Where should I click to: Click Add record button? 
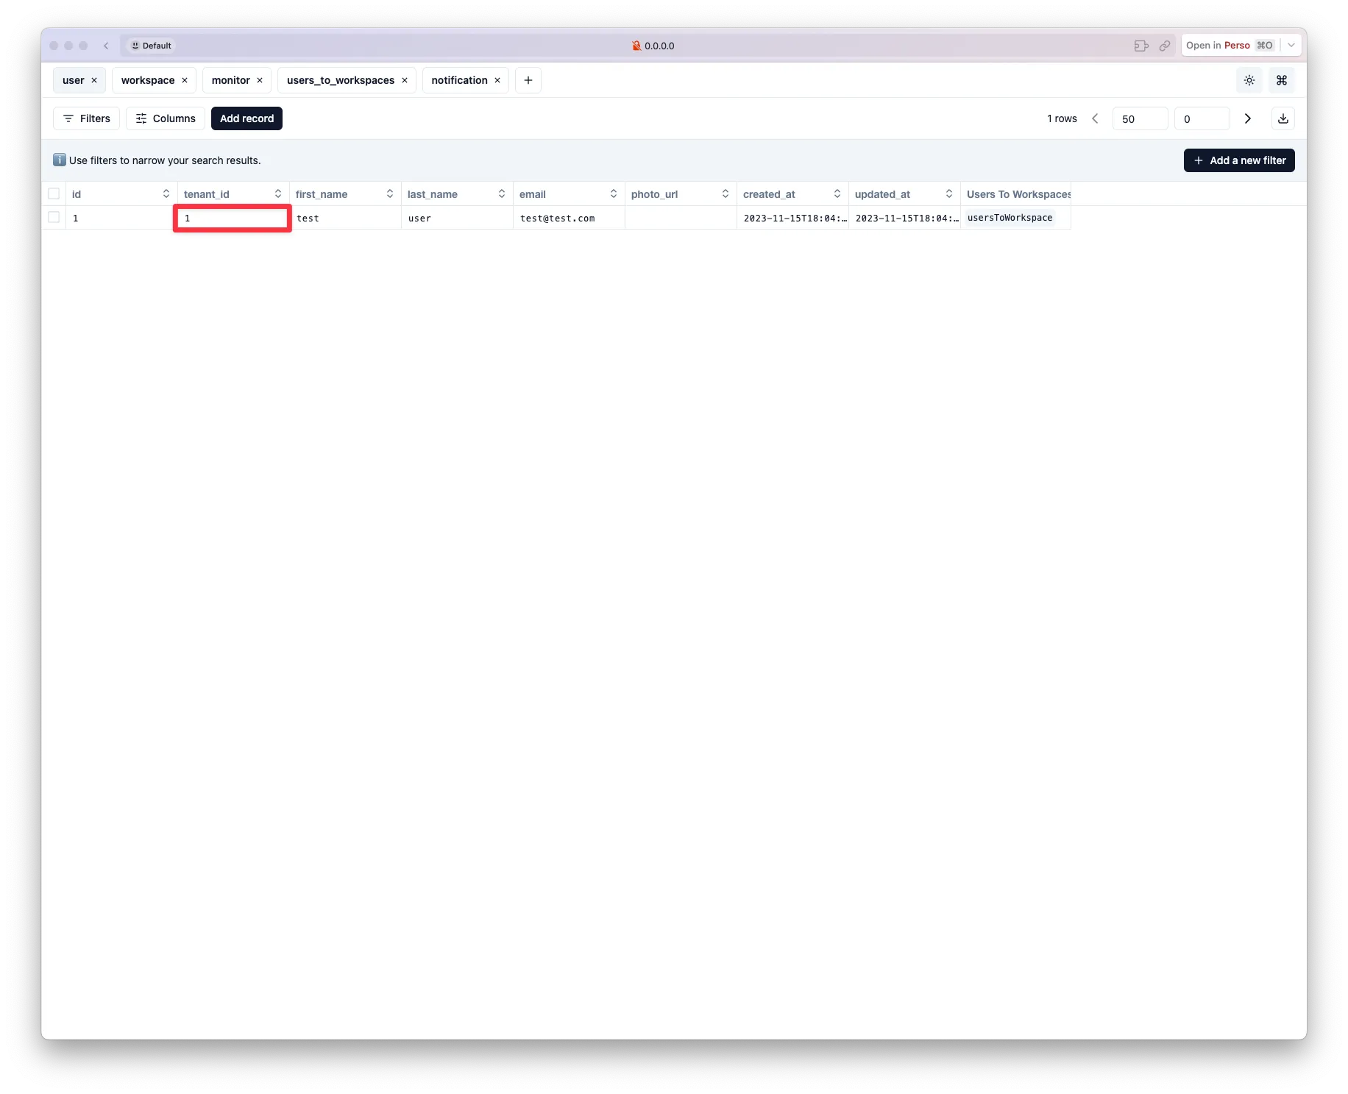tap(246, 118)
